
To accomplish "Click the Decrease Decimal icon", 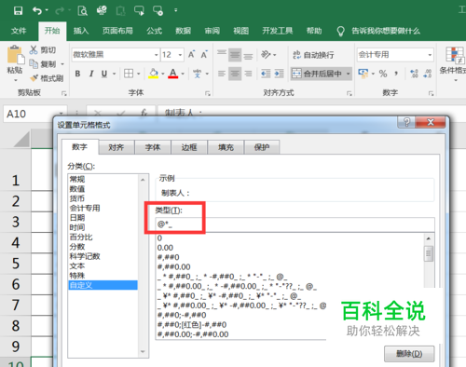I will (428, 74).
